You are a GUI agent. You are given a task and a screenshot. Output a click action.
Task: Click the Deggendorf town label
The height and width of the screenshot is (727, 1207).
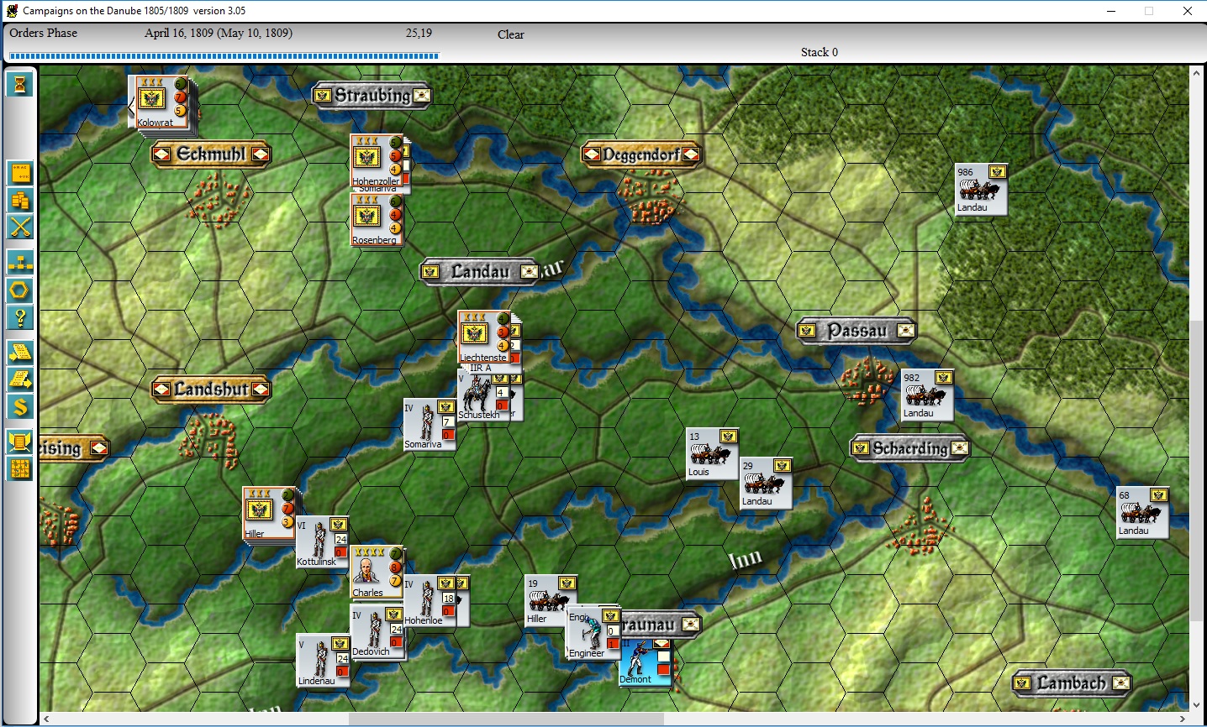click(x=641, y=154)
